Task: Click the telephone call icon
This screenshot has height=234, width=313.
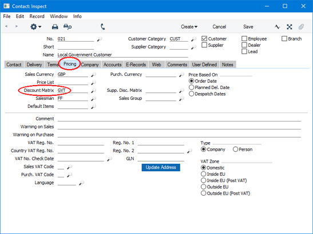Action: tap(103, 27)
